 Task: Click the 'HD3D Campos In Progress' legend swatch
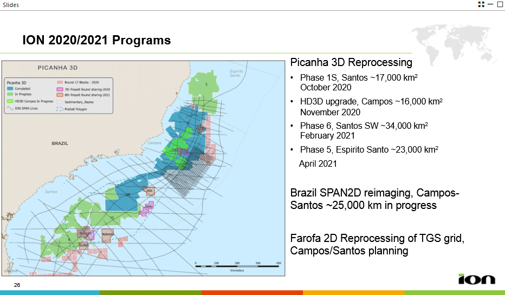point(10,101)
